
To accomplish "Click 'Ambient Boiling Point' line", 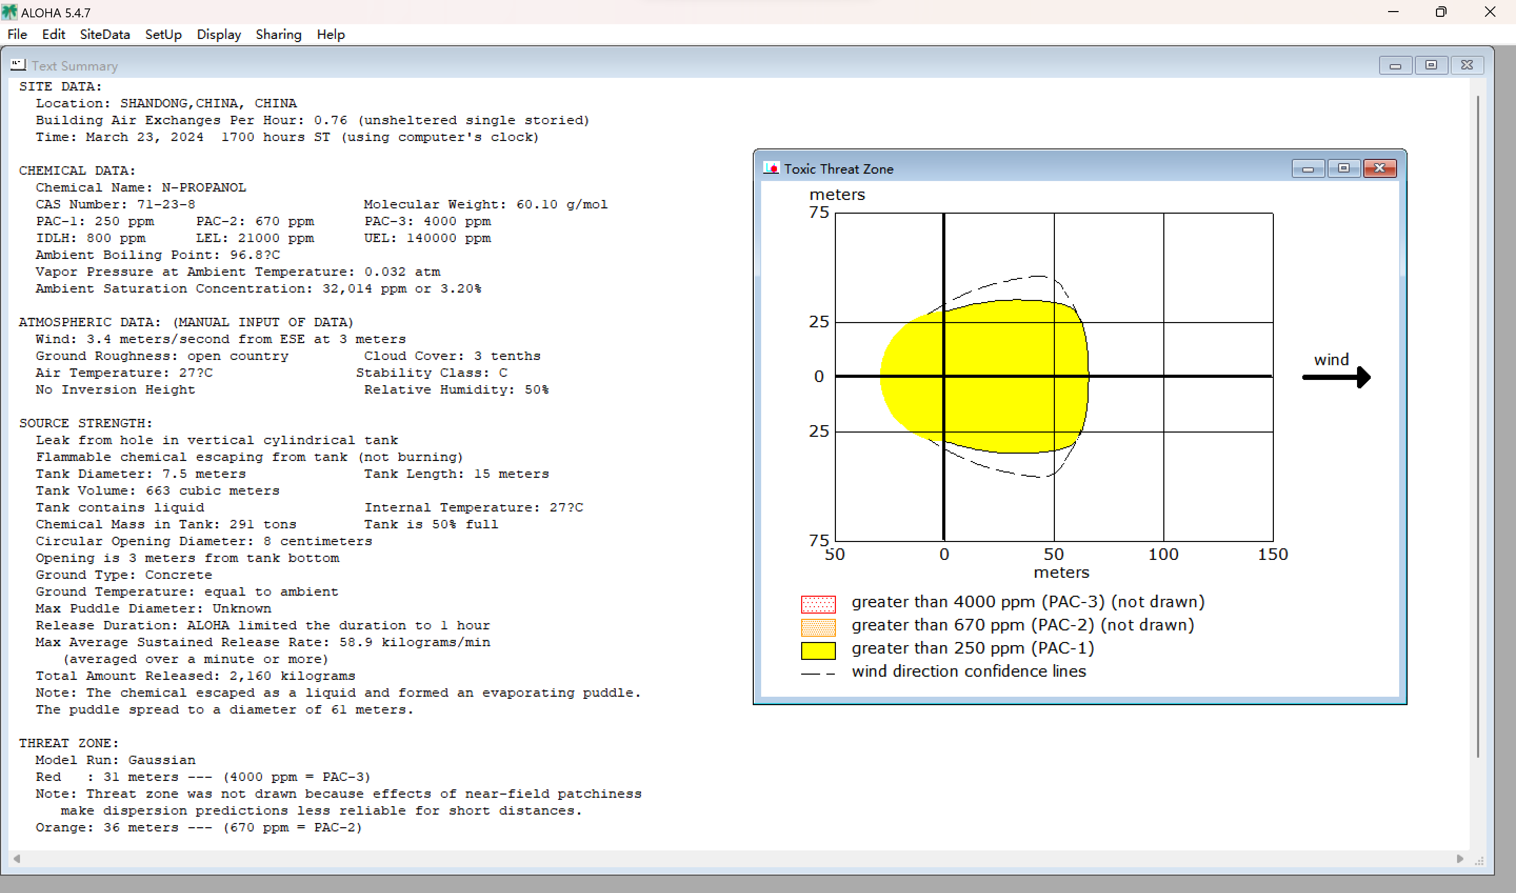I will click(158, 255).
